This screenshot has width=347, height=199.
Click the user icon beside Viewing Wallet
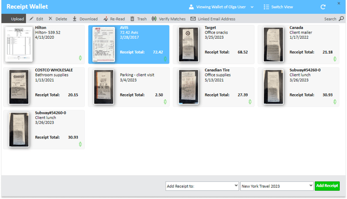[191, 7]
